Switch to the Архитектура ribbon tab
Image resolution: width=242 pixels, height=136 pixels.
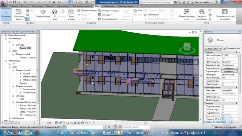[x=63, y=6]
